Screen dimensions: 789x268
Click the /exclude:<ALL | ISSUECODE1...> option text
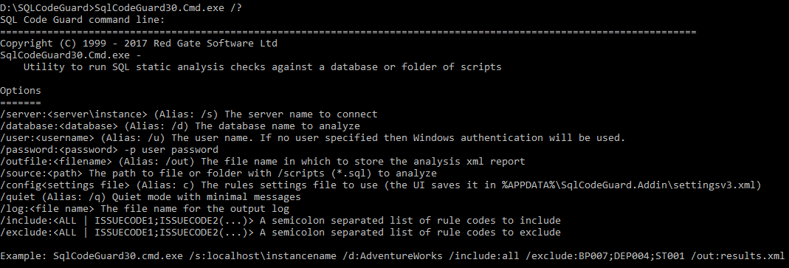(127, 233)
